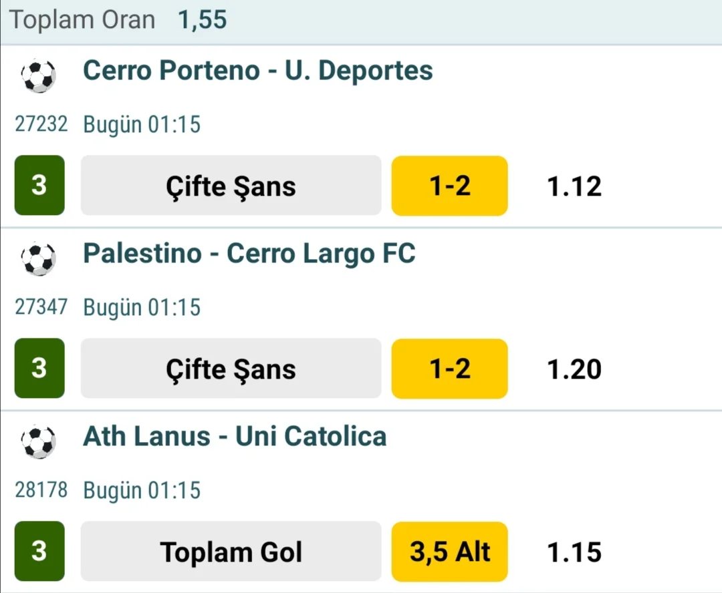Image resolution: width=722 pixels, height=593 pixels.
Task: Click the soccer ball icon beside Palestino
Action: point(38,259)
